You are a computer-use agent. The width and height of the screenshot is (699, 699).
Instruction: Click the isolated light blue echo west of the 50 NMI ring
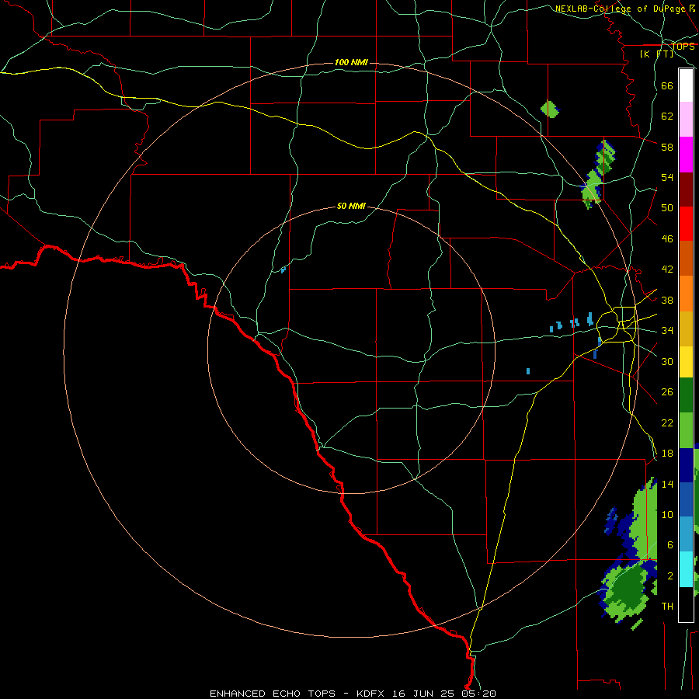(x=283, y=270)
